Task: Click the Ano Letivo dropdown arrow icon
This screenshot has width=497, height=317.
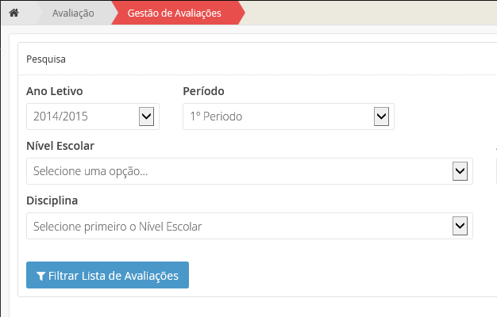Action: point(146,116)
